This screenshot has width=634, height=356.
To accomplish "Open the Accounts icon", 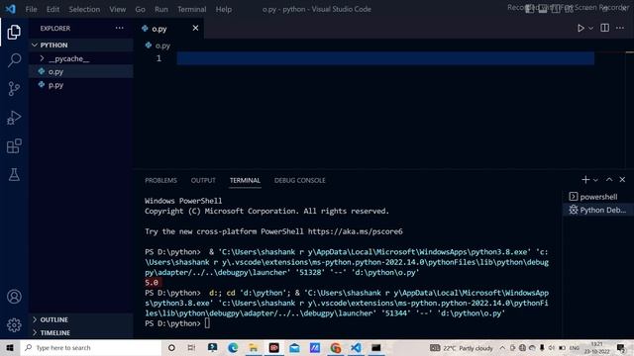I will point(14,297).
